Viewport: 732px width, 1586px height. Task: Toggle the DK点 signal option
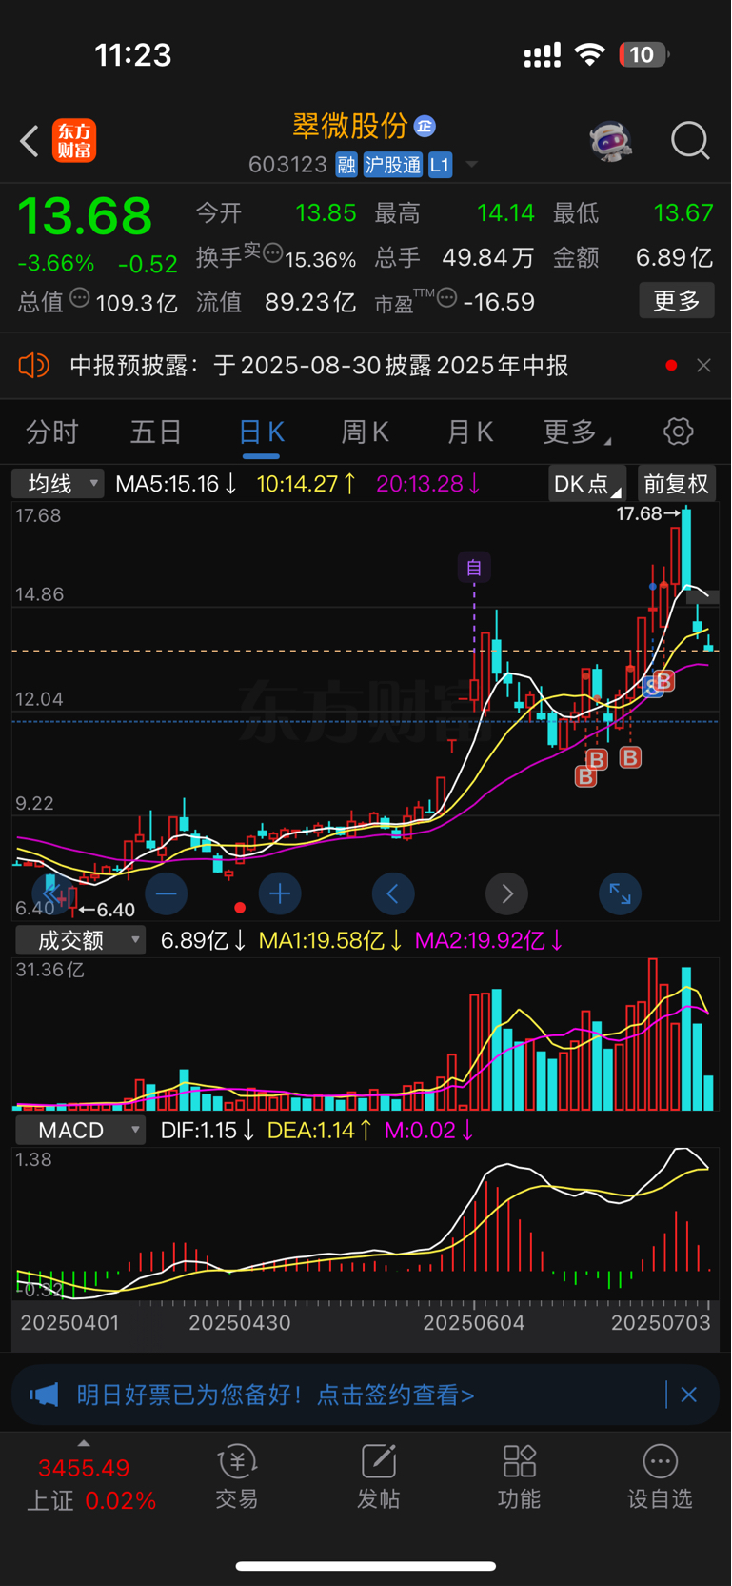pos(587,484)
